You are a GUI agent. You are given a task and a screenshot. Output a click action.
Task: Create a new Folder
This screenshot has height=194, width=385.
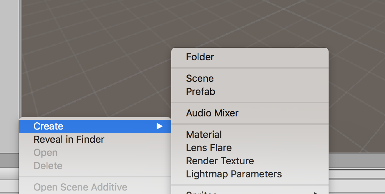pyautogui.click(x=200, y=57)
